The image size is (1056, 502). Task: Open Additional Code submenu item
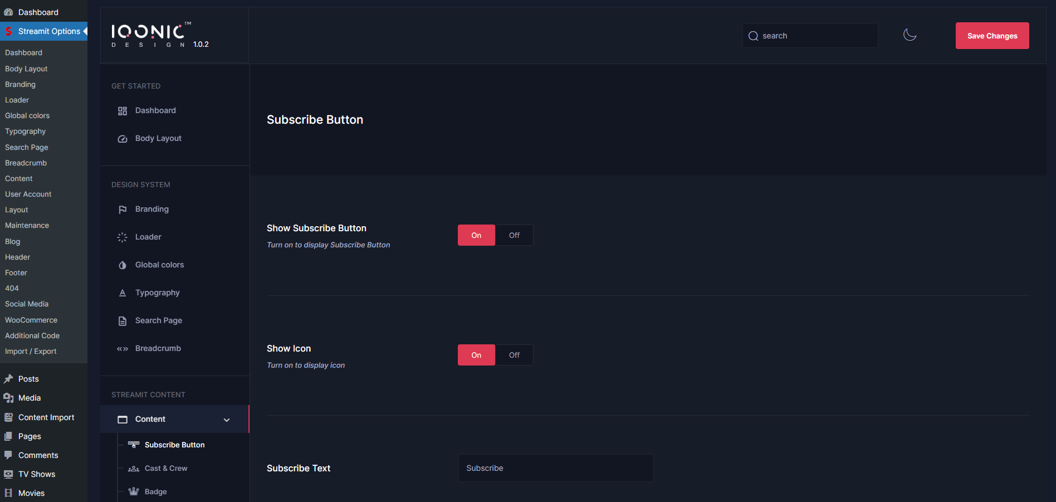point(32,335)
